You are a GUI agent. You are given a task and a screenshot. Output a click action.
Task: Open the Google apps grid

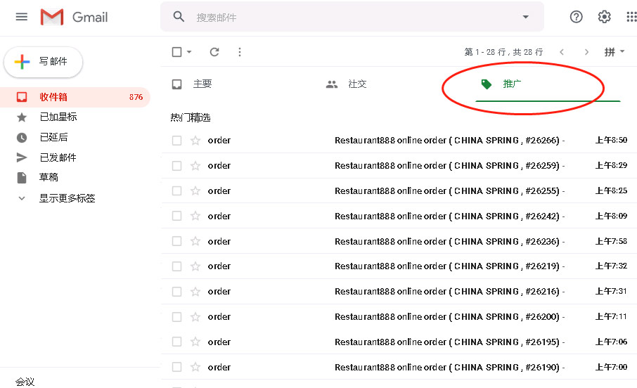631,17
